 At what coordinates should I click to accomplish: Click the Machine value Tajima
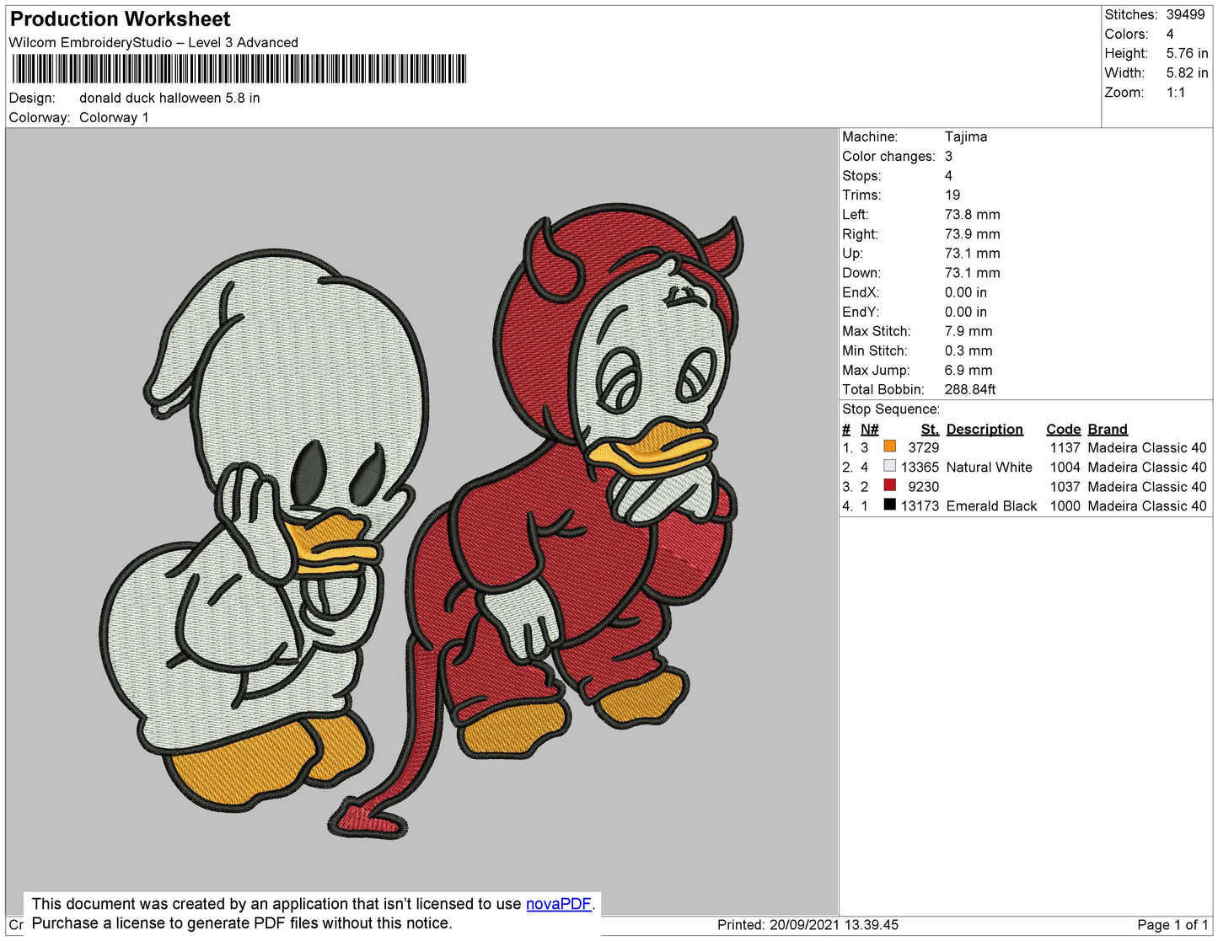pyautogui.click(x=966, y=137)
